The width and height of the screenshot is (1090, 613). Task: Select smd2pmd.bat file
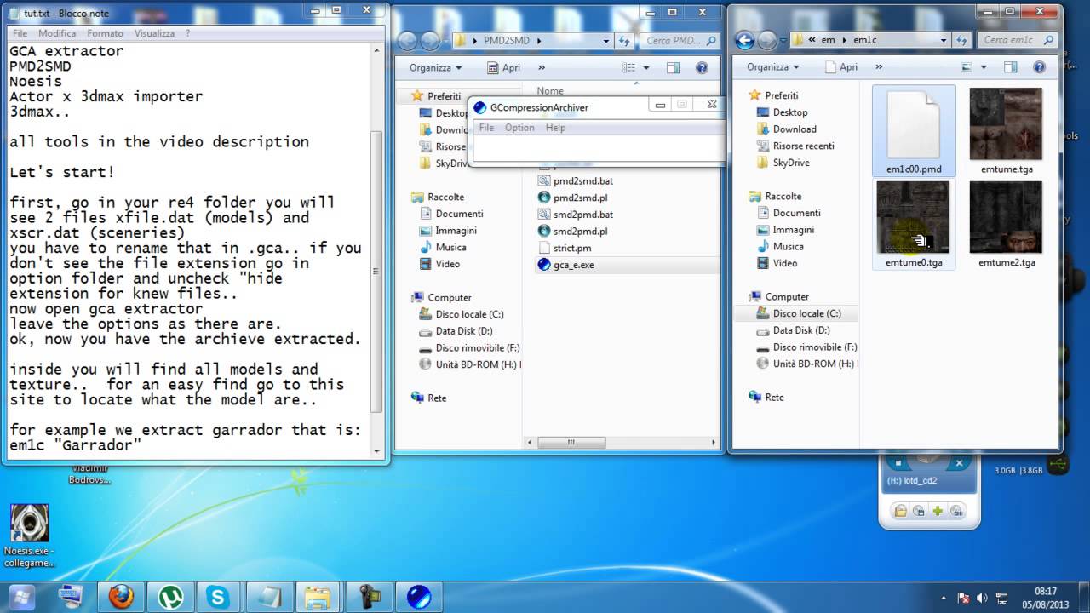tap(576, 215)
